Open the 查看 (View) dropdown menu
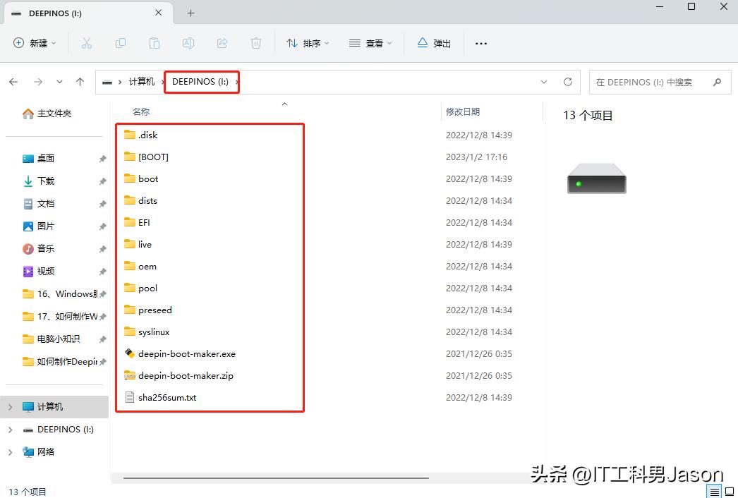The image size is (738, 498). (370, 43)
